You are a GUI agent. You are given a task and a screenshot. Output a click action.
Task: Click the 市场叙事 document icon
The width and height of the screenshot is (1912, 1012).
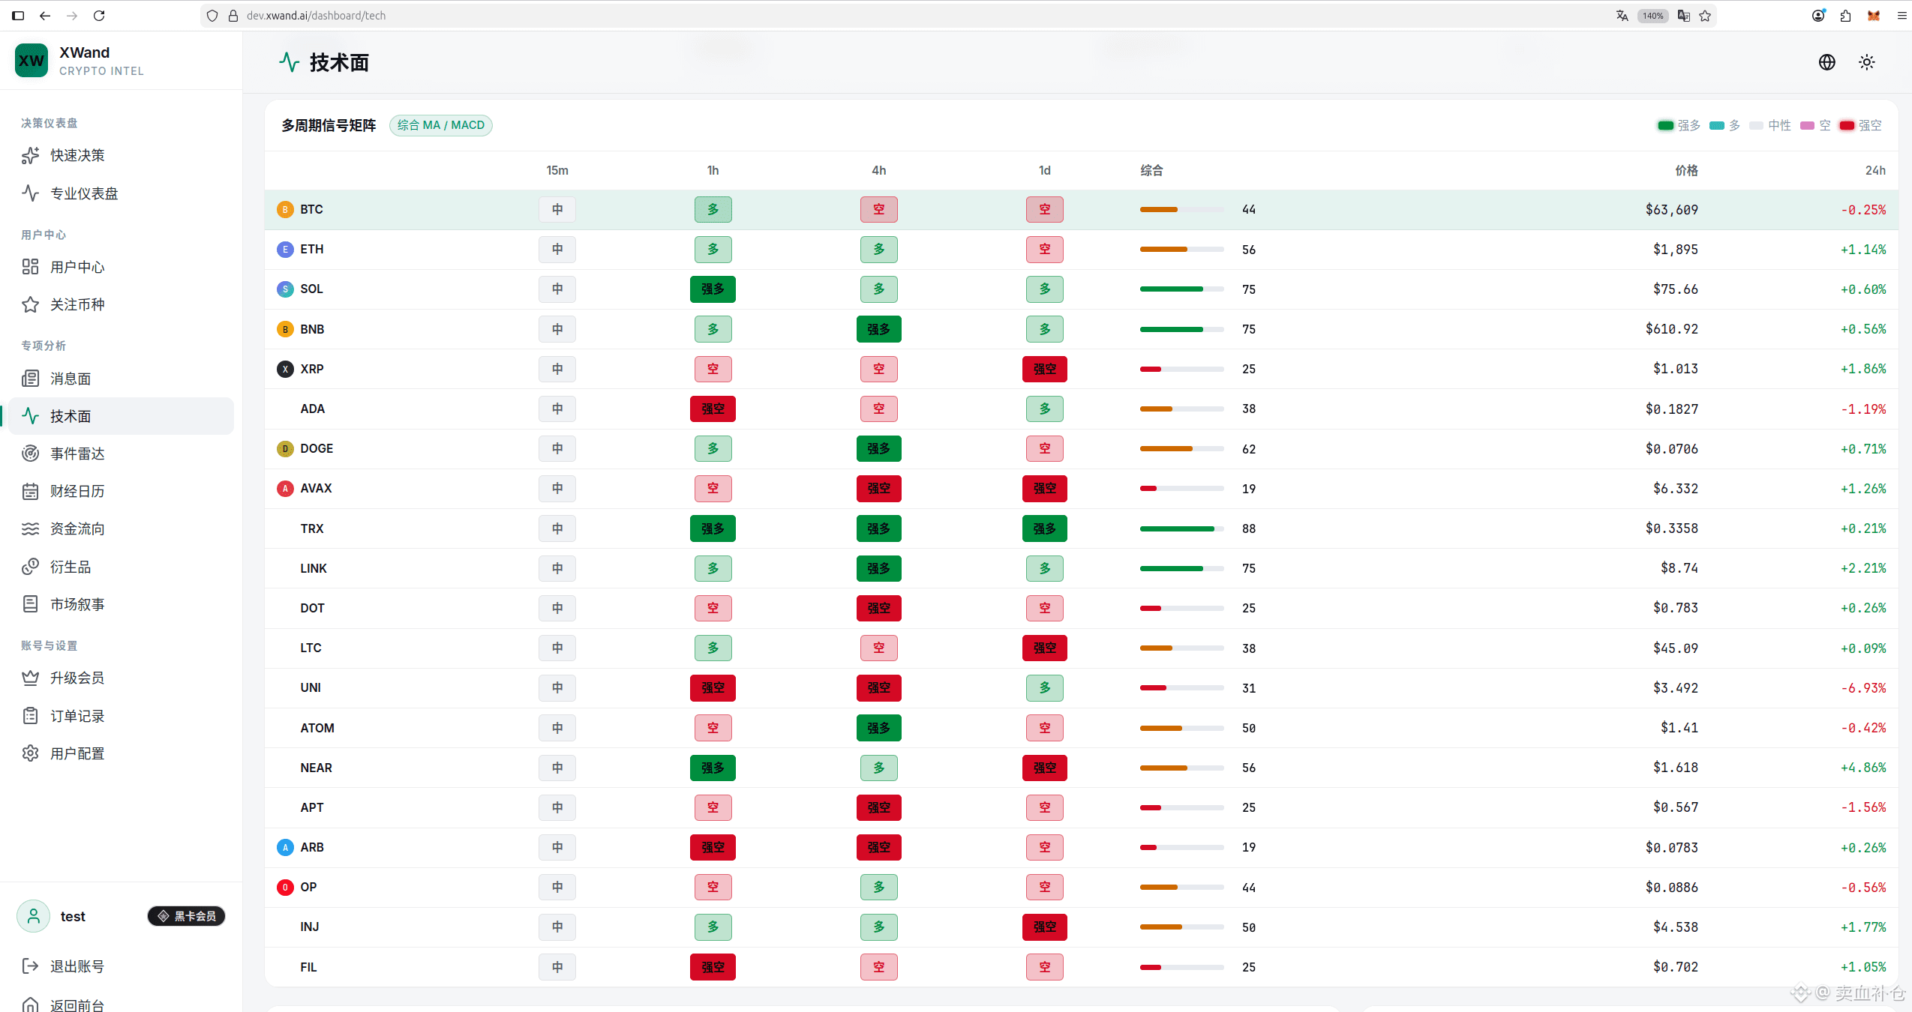[30, 604]
